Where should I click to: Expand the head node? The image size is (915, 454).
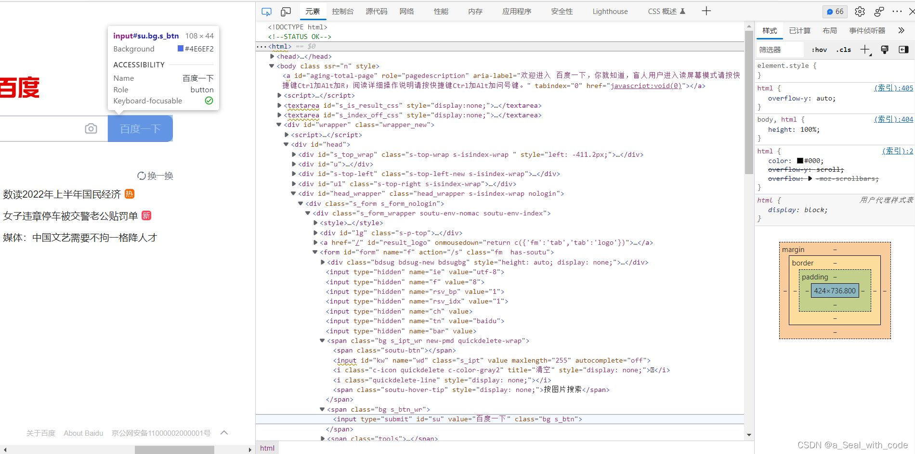point(272,56)
